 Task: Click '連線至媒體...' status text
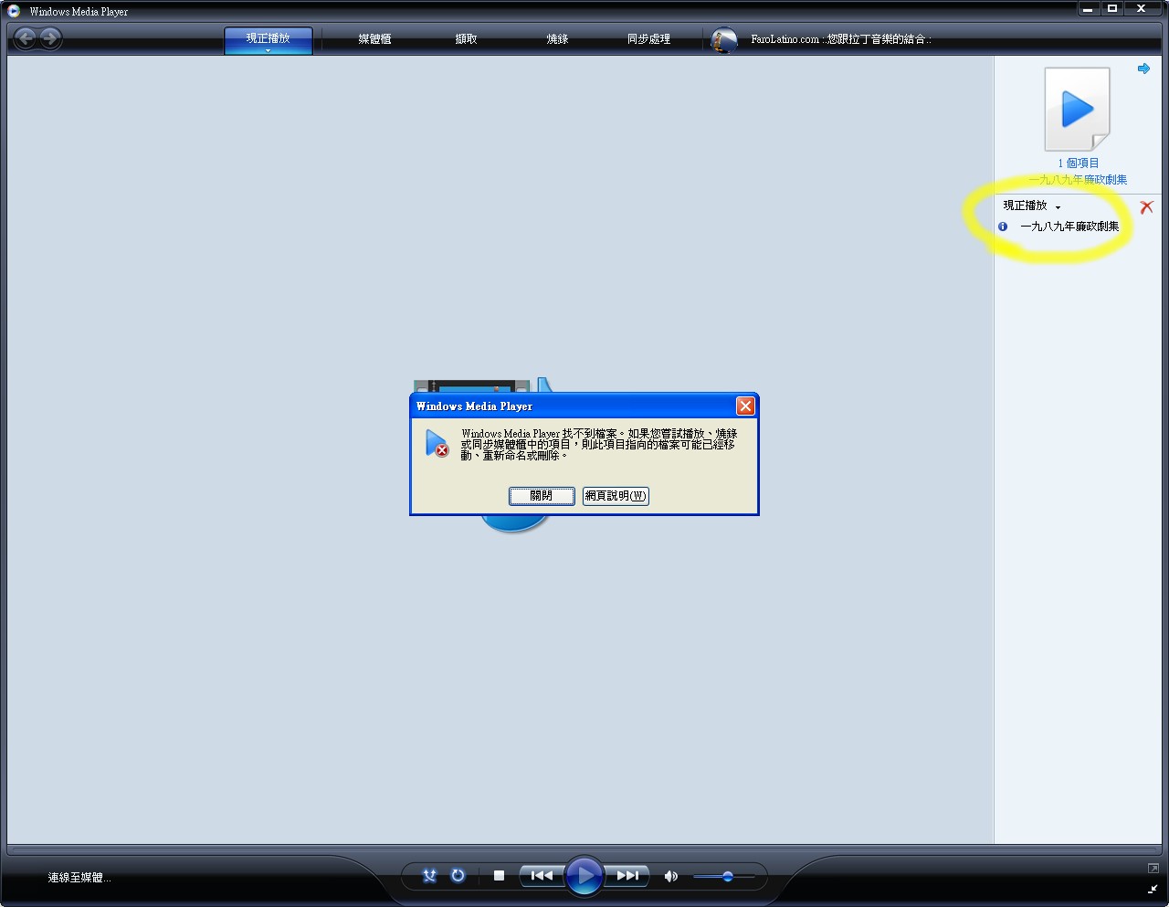(x=79, y=878)
